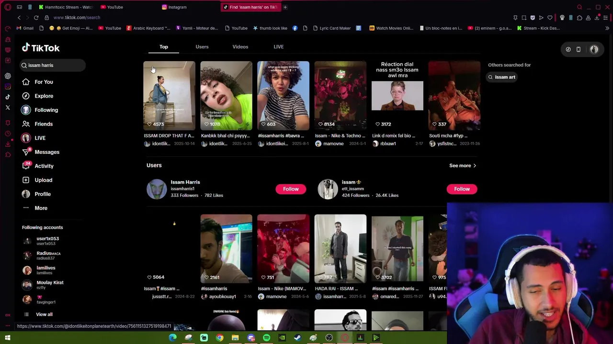
Task: Open the get app phone icon
Action: pos(579,49)
